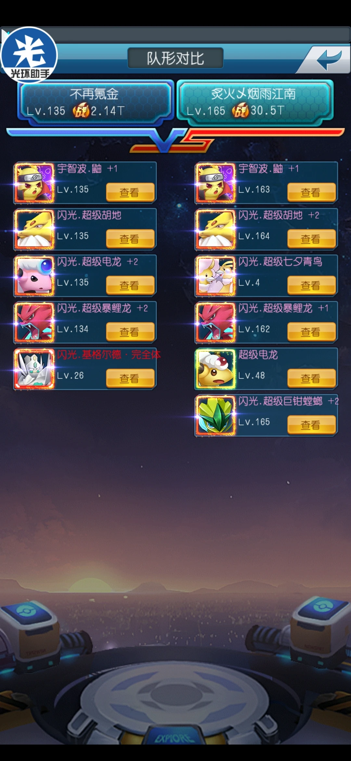Tap right team's 闪光.超级七夕青鸟 avatar

[x=215, y=276]
